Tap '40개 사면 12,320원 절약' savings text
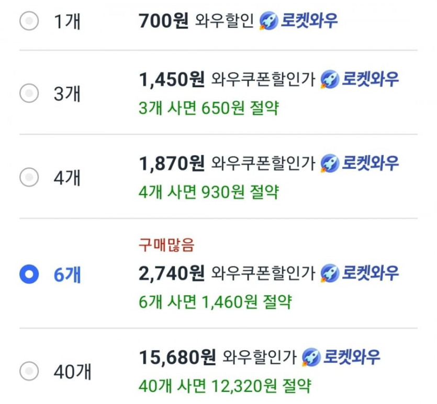Screen dimensions: 437x404 [x=225, y=386]
